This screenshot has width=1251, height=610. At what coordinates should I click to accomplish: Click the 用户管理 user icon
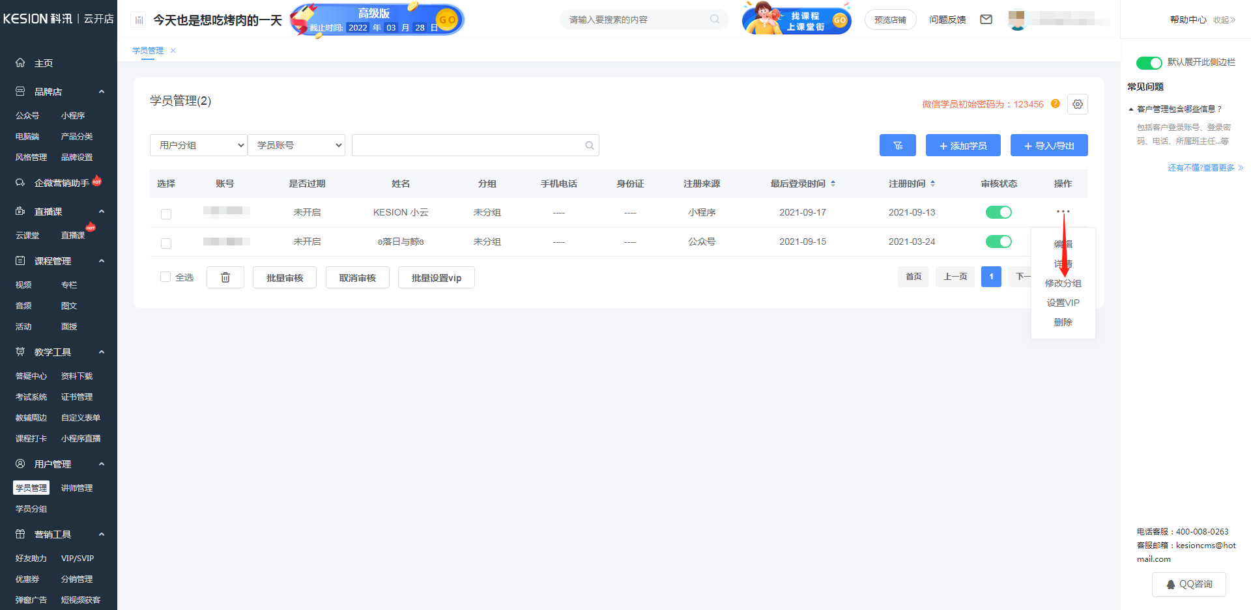pos(20,464)
